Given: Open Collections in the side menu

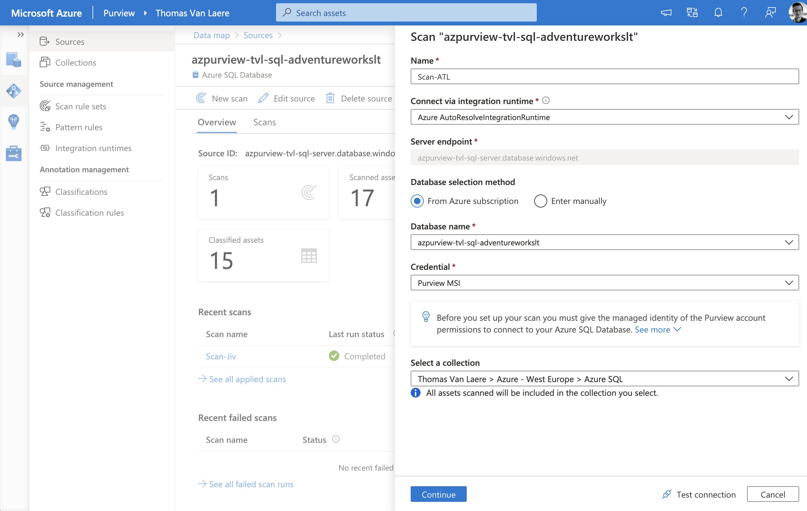Looking at the screenshot, I should coord(102,62).
